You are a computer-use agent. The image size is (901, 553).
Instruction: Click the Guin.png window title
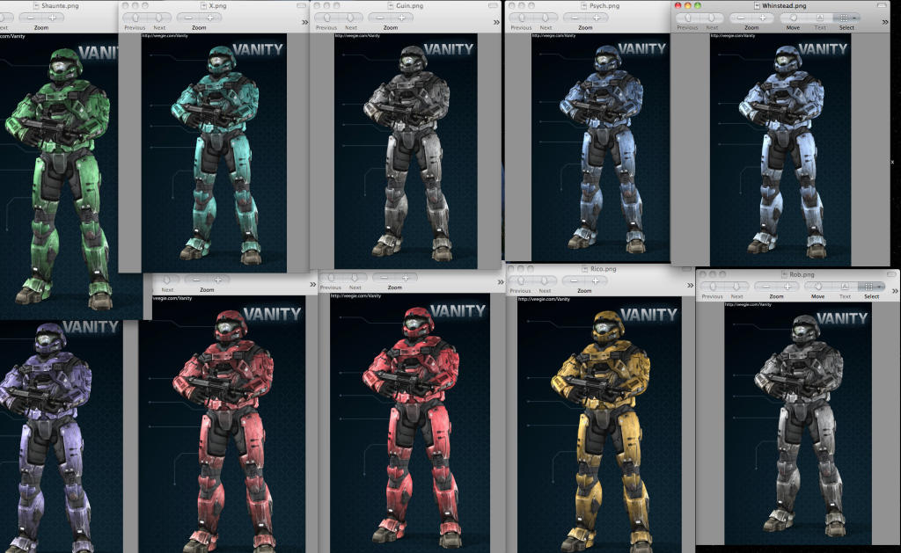pos(409,6)
